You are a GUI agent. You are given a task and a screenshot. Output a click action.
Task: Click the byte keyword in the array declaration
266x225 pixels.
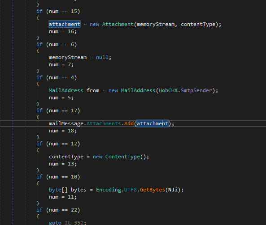[x=55, y=190]
